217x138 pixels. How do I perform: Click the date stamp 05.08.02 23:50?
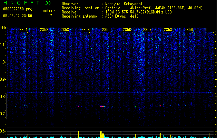point(18,16)
